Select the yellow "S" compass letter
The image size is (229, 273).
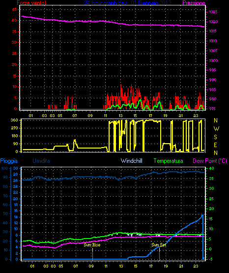click(215, 137)
